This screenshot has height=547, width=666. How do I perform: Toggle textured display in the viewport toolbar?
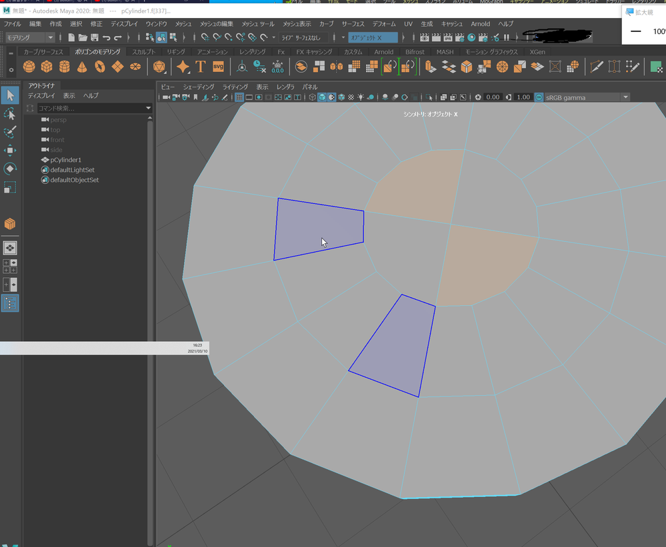pos(351,97)
